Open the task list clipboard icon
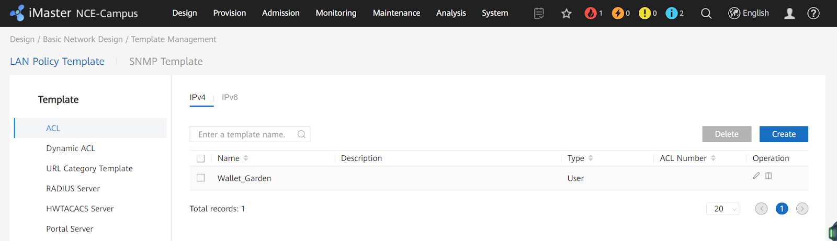 pyautogui.click(x=539, y=14)
